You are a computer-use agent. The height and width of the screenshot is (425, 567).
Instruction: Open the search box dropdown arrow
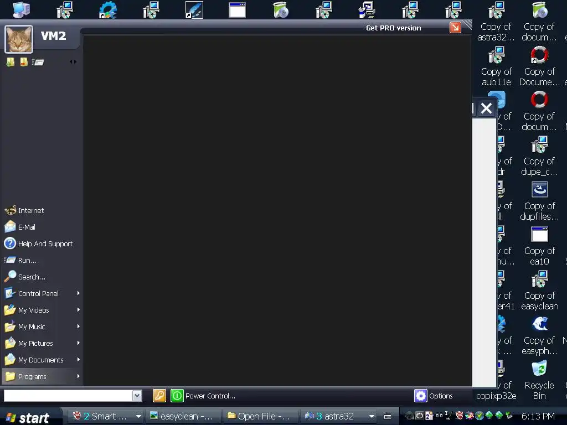pos(137,396)
